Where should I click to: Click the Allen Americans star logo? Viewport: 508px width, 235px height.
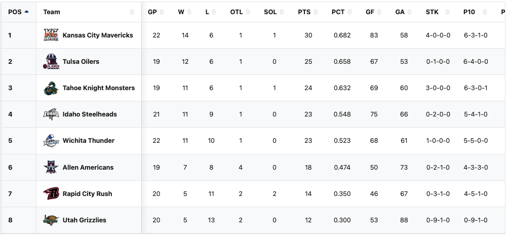tap(51, 167)
